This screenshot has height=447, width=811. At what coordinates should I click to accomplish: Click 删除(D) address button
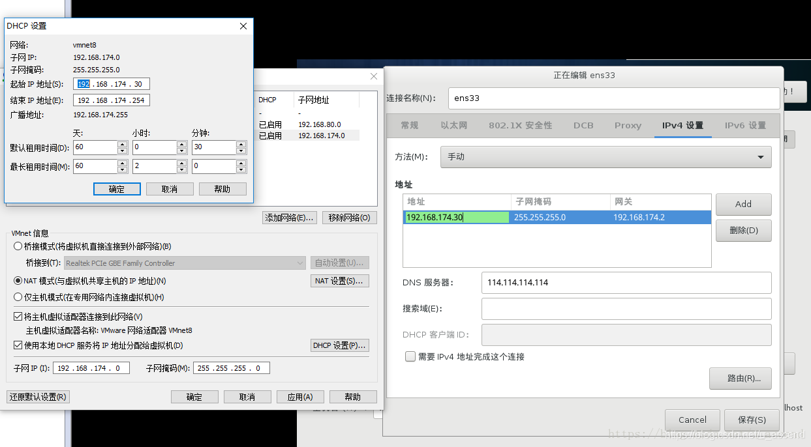click(x=744, y=231)
